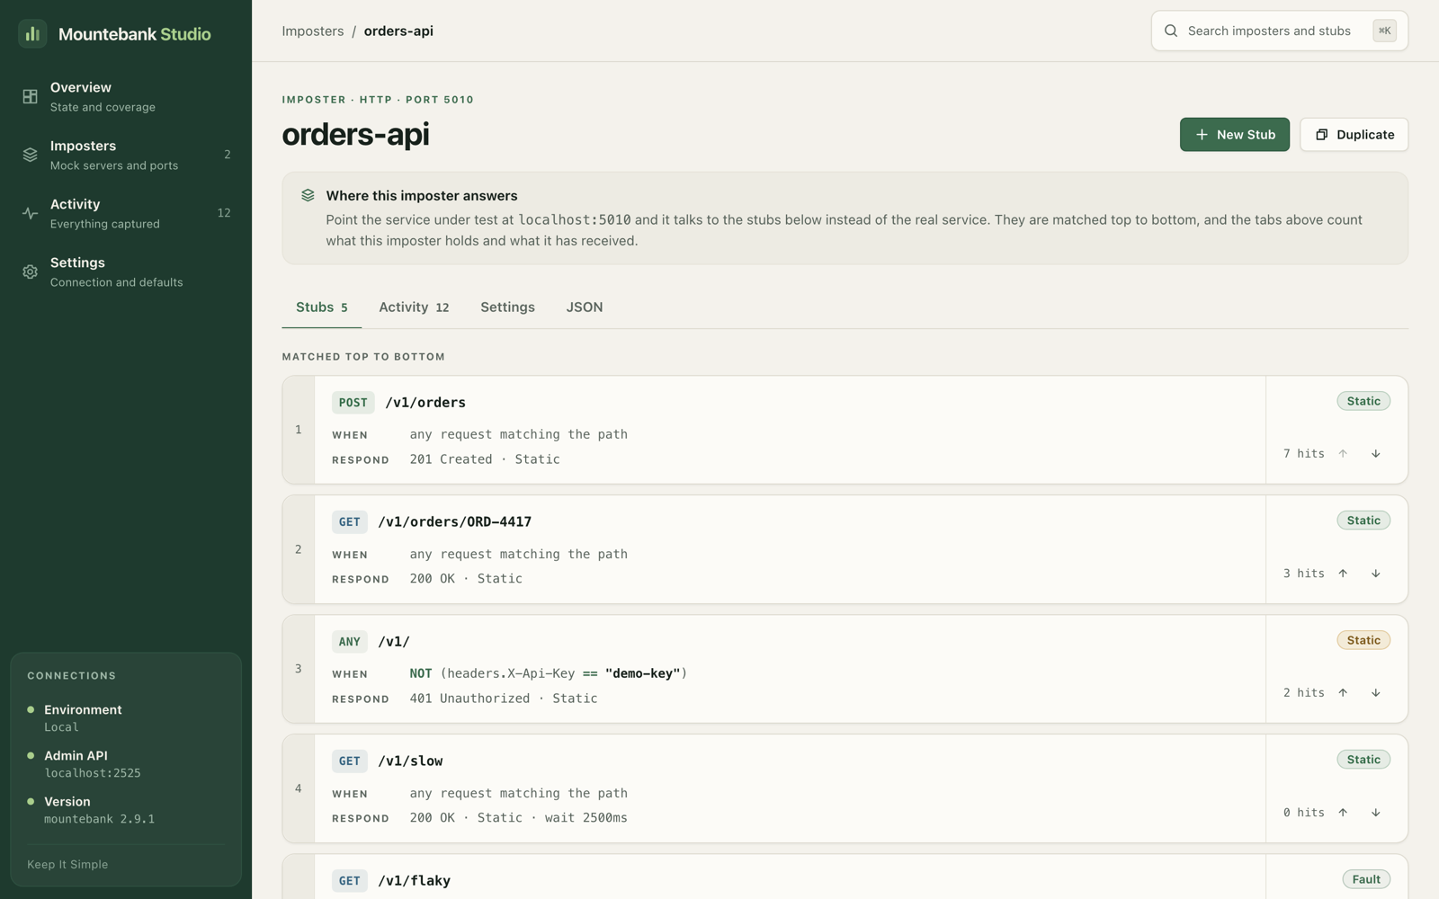Click the ANY method badge
The height and width of the screenshot is (899, 1439).
350,642
